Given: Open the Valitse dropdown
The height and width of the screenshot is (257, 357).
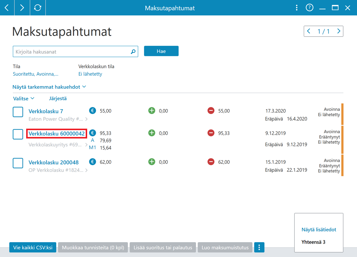Looking at the screenshot, I should 24,98.
